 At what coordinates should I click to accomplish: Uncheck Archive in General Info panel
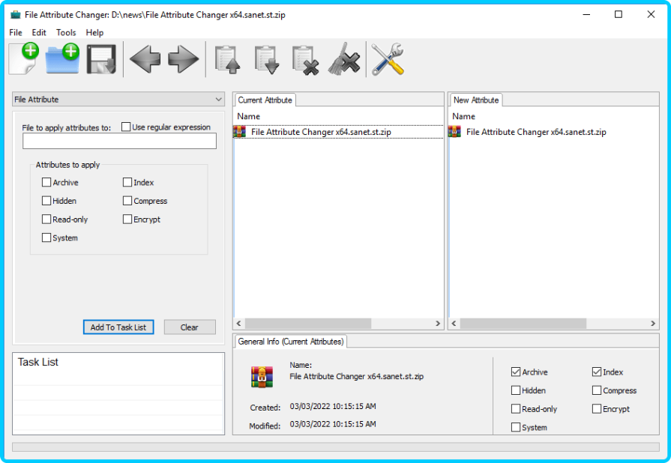[x=515, y=372]
